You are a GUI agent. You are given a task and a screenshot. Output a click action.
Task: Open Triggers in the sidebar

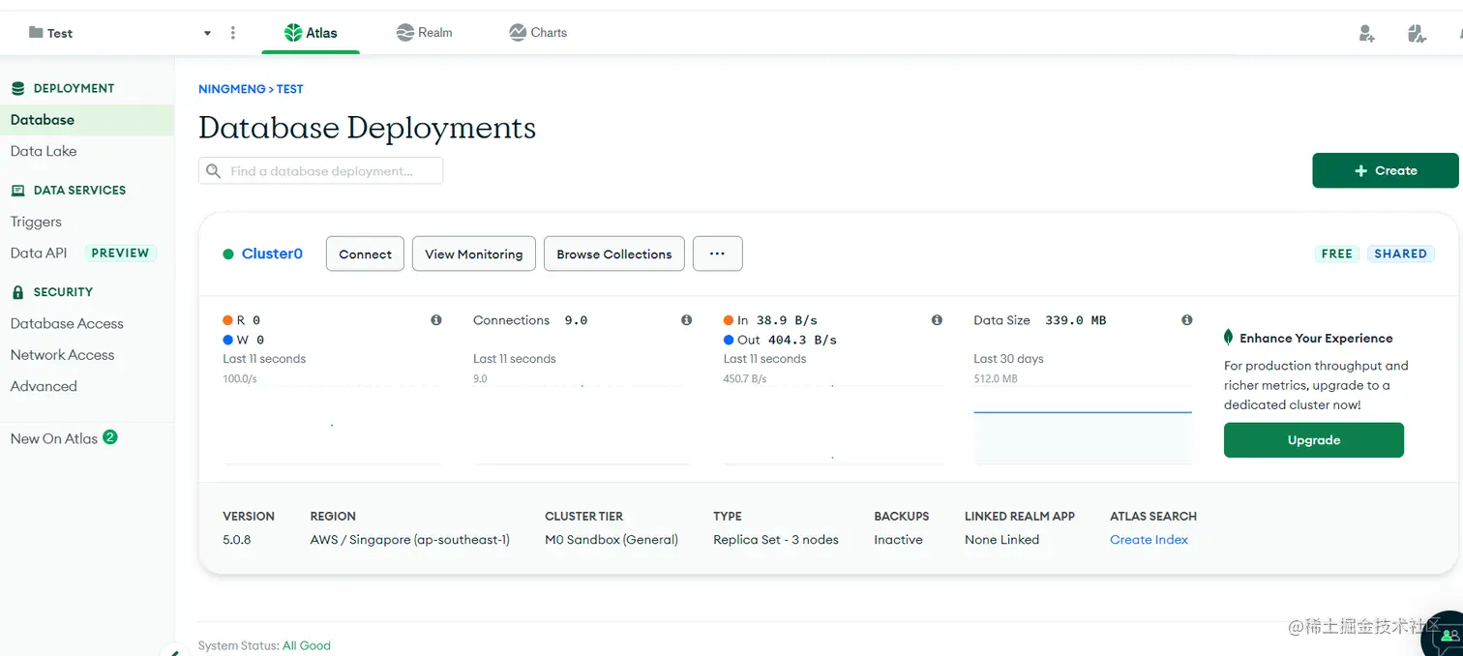tap(36, 222)
